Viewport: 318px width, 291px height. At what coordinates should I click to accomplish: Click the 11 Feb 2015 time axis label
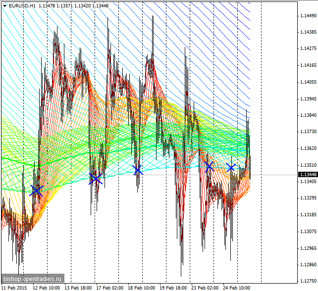[14, 288]
